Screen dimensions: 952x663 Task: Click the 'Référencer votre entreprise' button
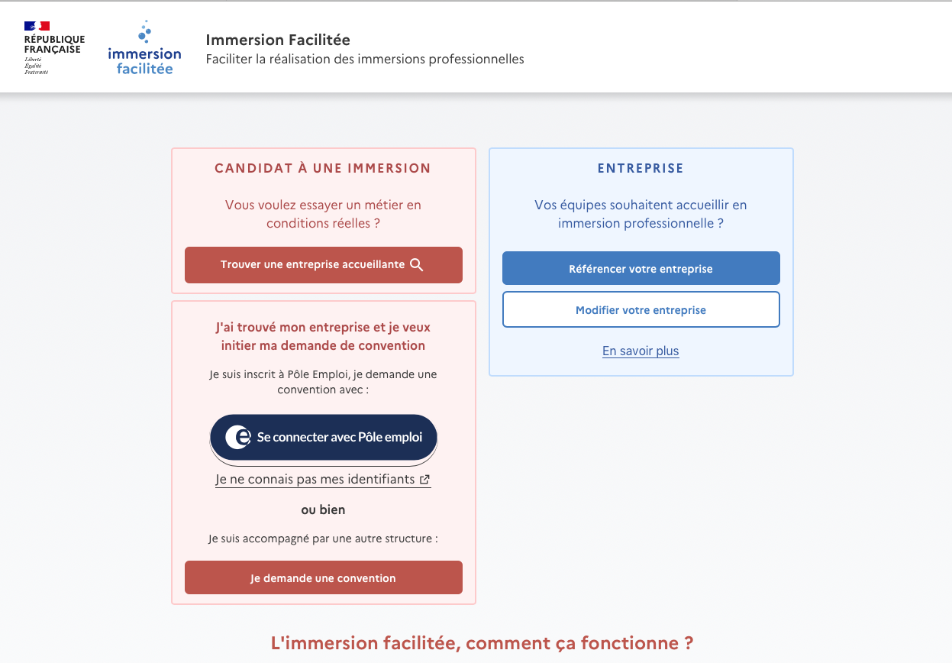coord(641,268)
